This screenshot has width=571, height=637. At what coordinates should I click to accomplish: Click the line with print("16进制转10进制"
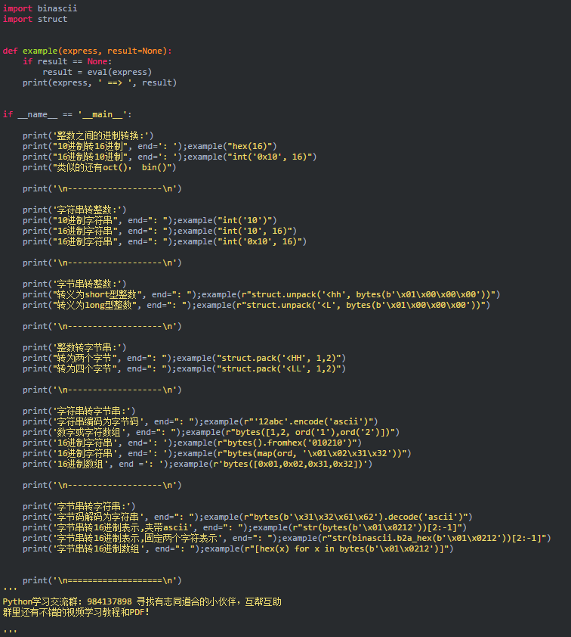pos(169,157)
